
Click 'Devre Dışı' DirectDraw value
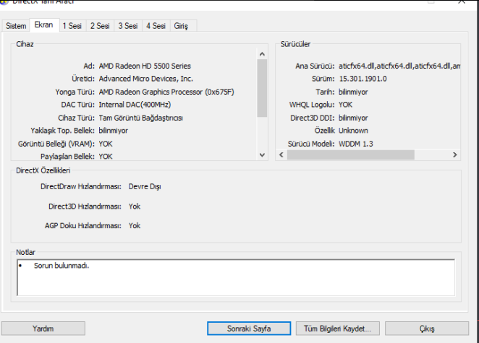145,186
